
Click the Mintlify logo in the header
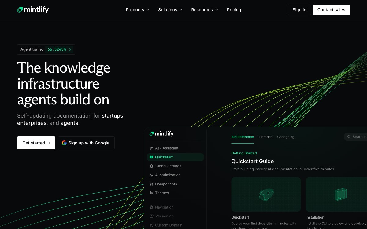click(x=33, y=10)
